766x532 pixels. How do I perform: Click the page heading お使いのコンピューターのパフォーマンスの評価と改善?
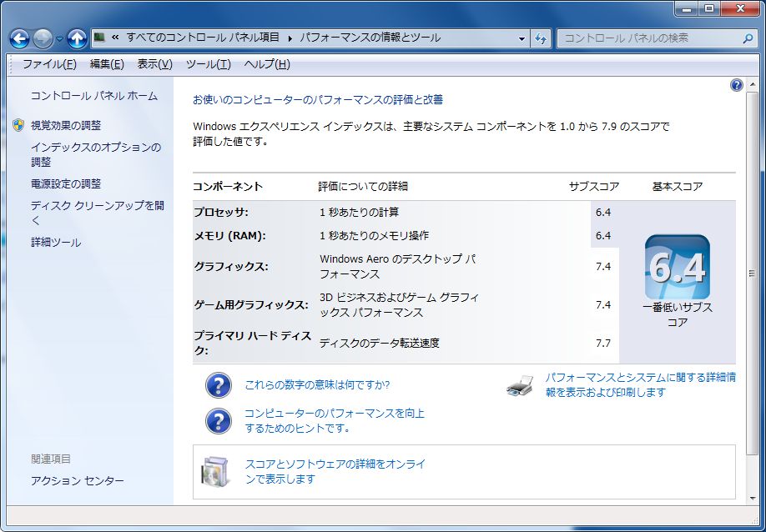(318, 100)
